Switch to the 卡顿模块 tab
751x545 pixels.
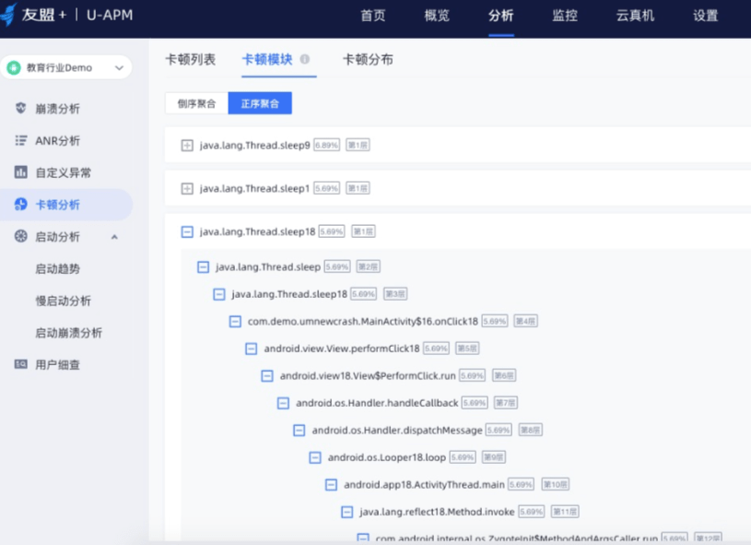point(267,59)
